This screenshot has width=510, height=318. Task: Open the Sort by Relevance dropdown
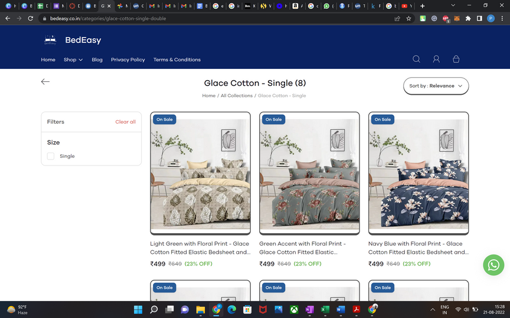click(436, 86)
